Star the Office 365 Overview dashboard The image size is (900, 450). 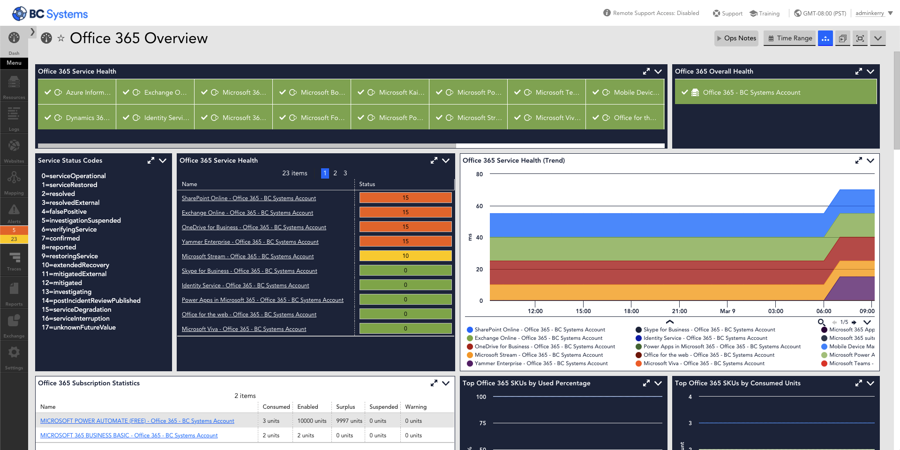point(61,38)
